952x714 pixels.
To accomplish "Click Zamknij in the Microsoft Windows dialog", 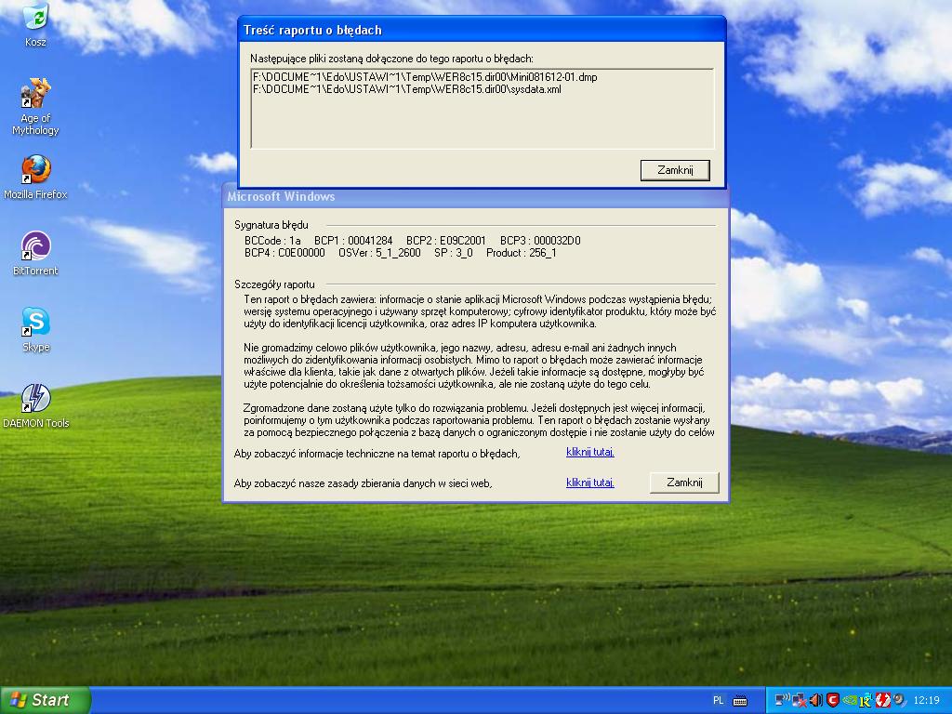I will pos(684,483).
